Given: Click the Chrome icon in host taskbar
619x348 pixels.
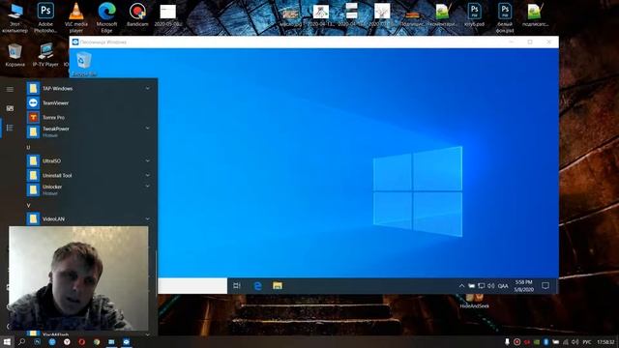Looking at the screenshot, I should pos(97,341).
